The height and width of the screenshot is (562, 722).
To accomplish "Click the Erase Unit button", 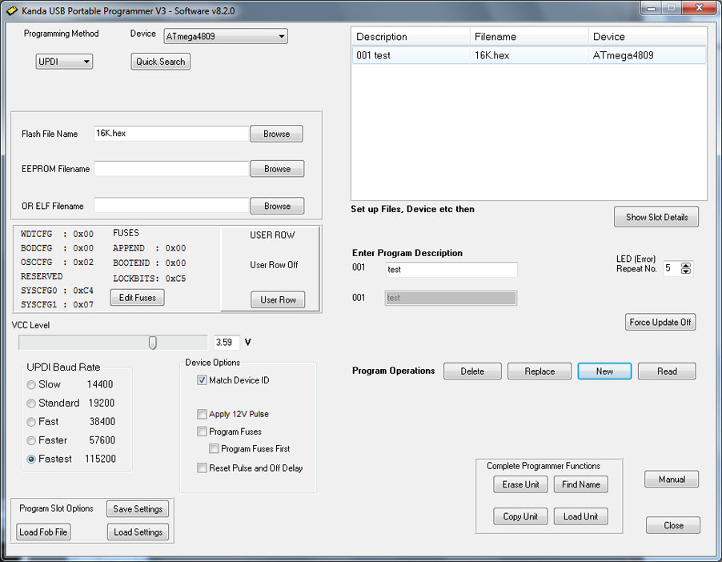I will click(x=520, y=484).
